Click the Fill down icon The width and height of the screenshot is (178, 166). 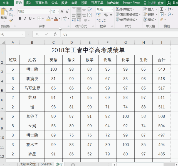[x=162, y=14]
